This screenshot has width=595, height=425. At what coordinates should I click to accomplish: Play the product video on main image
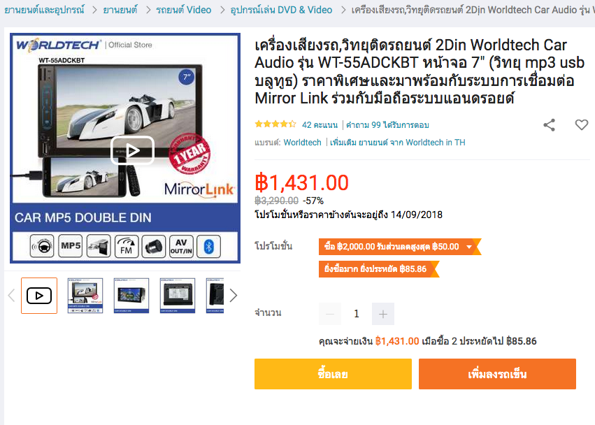click(x=132, y=150)
